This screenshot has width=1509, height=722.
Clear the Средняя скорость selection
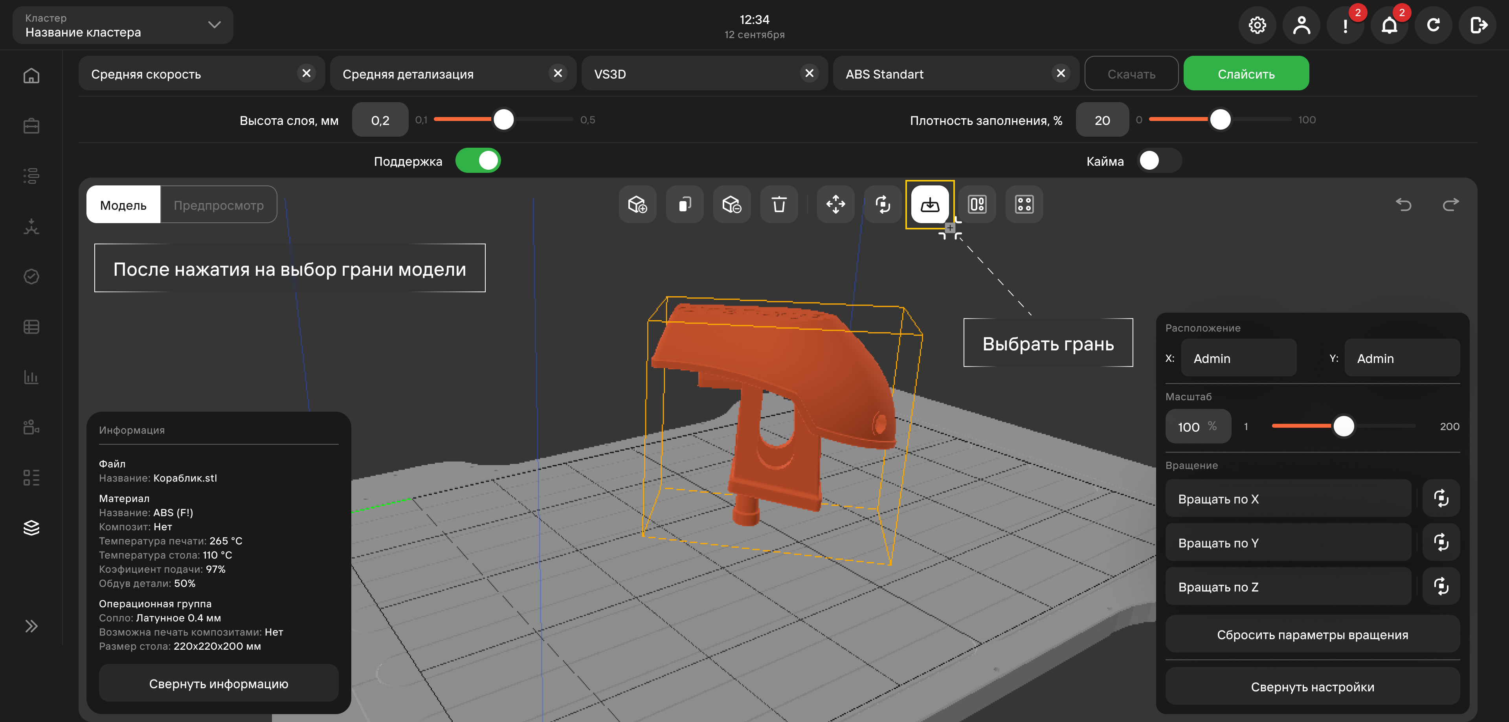pos(307,73)
